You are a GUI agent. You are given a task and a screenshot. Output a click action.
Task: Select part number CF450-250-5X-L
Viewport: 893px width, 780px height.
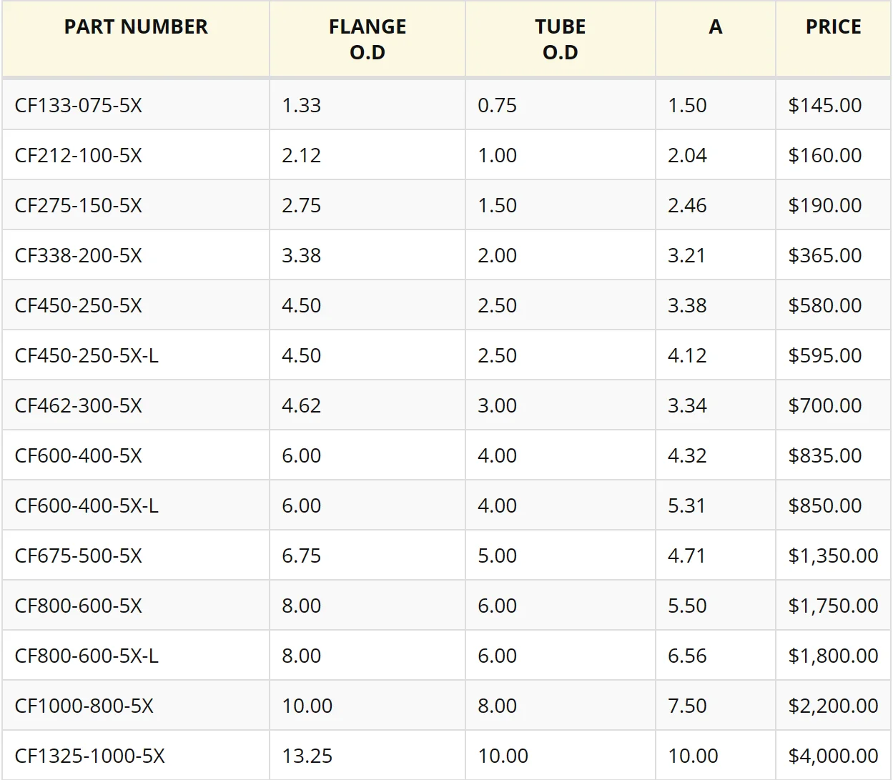pos(87,356)
